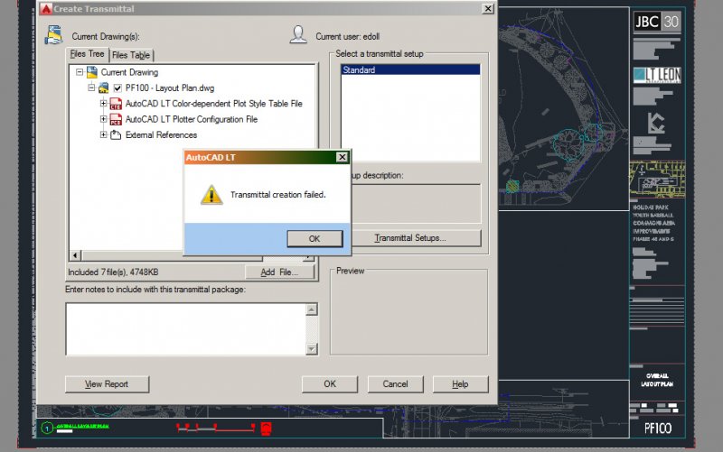
Task: Click the current user avatar icon
Action: [298, 34]
